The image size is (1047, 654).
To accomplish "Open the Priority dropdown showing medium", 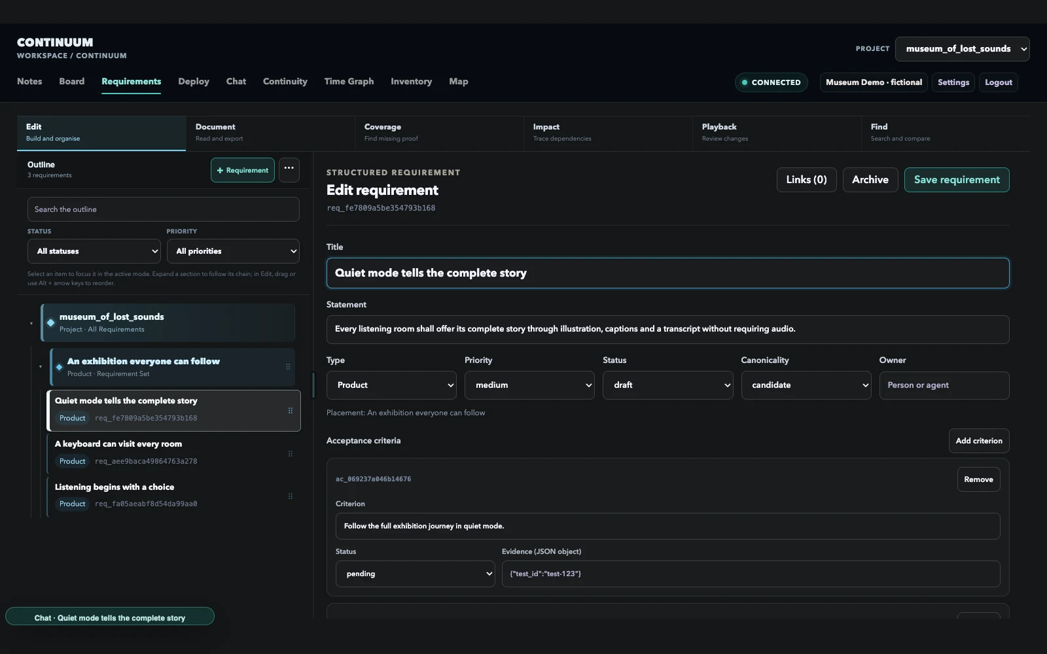I will pos(529,385).
